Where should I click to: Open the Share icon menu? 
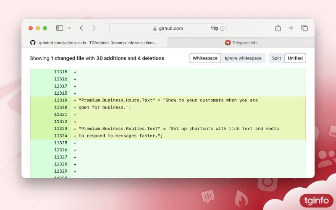pos(278,28)
